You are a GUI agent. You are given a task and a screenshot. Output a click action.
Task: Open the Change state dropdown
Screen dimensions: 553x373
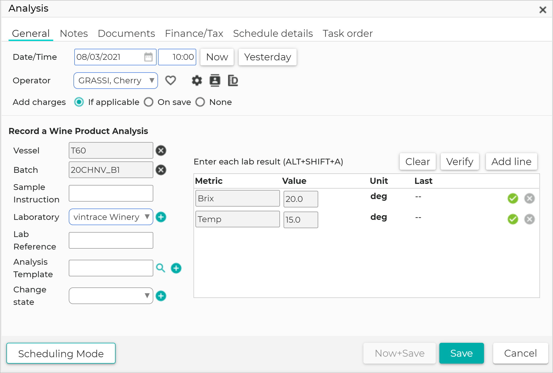(111, 296)
